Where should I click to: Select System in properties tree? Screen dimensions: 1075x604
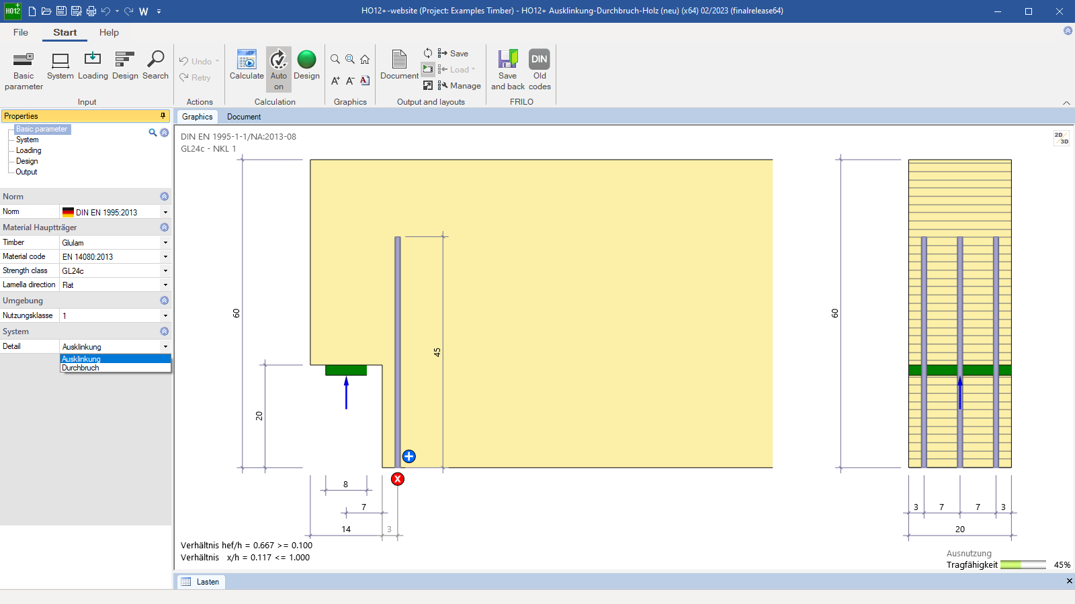click(x=28, y=140)
